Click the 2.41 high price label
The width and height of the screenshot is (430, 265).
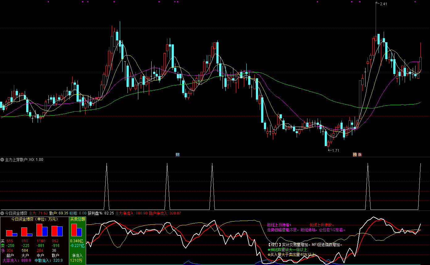[383, 4]
